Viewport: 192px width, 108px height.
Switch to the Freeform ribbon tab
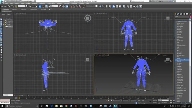click(x=14, y=9)
